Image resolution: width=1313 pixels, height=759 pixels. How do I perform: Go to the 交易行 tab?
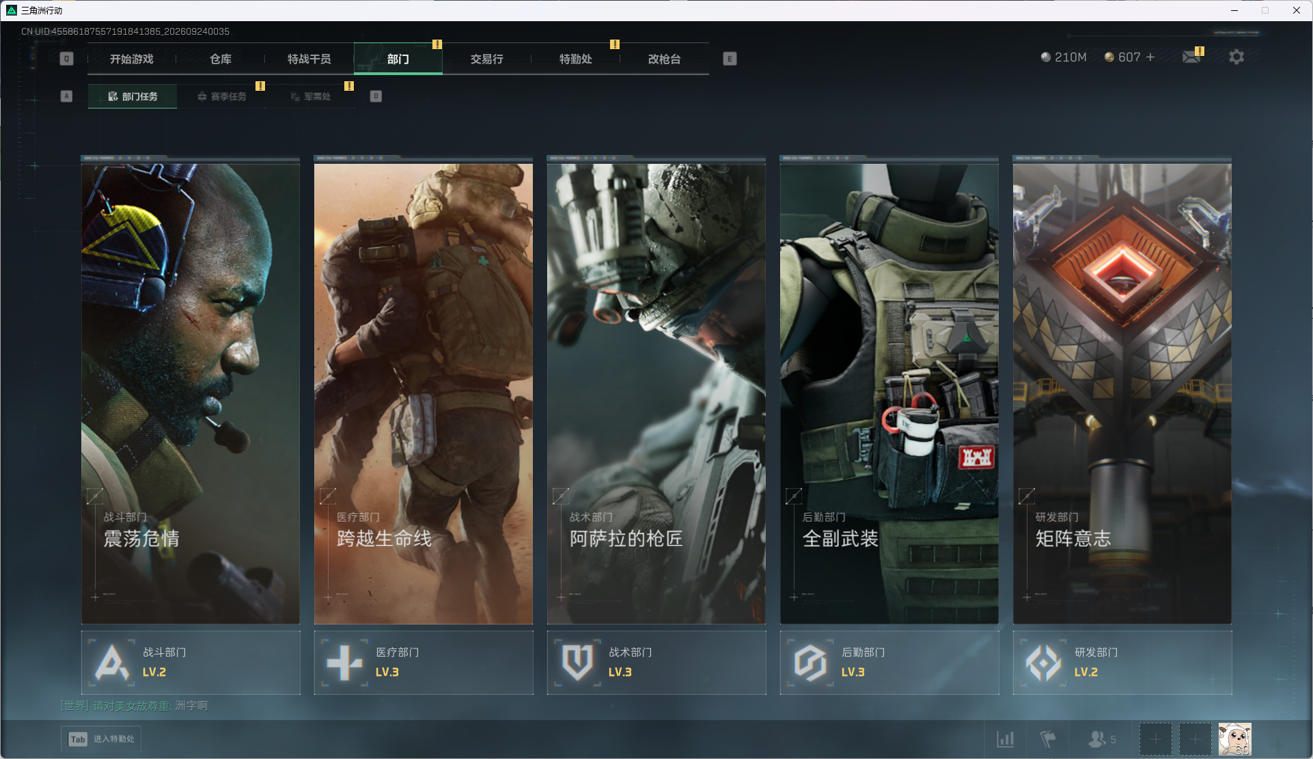pos(487,59)
